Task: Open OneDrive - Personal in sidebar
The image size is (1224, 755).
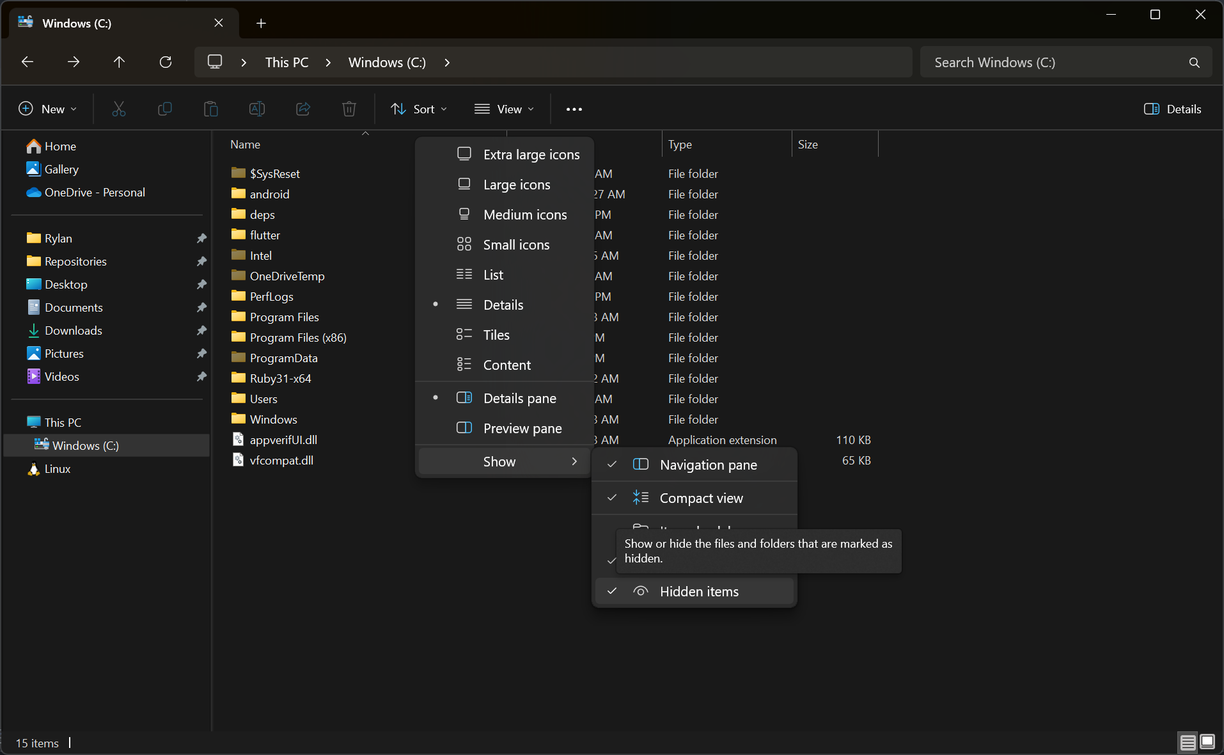Action: (86, 193)
